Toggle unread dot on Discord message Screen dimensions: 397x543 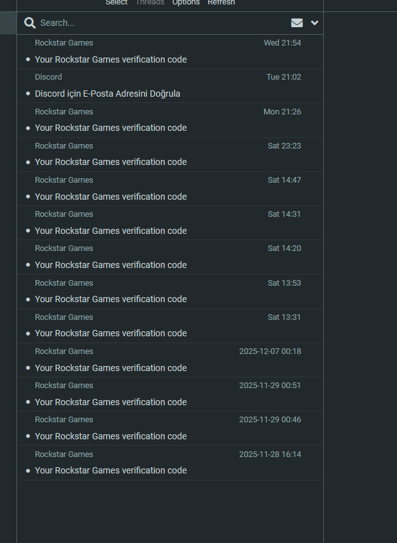click(x=28, y=94)
